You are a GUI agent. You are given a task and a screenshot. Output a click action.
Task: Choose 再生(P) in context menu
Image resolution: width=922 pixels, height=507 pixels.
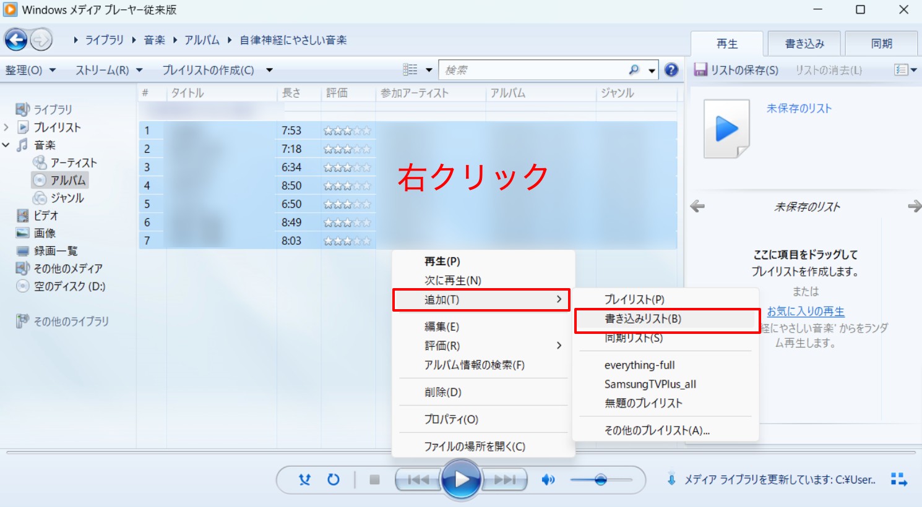click(x=483, y=262)
